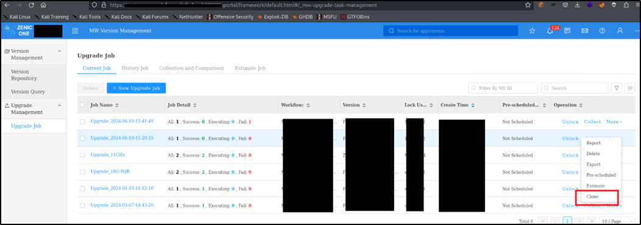Open the 10 / Page size dropdown
Viewport: 641px width, 225px height.
click(617, 221)
